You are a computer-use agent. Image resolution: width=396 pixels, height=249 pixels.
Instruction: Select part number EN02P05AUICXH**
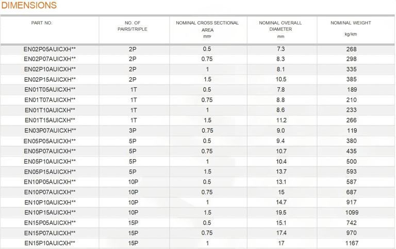(x=49, y=49)
